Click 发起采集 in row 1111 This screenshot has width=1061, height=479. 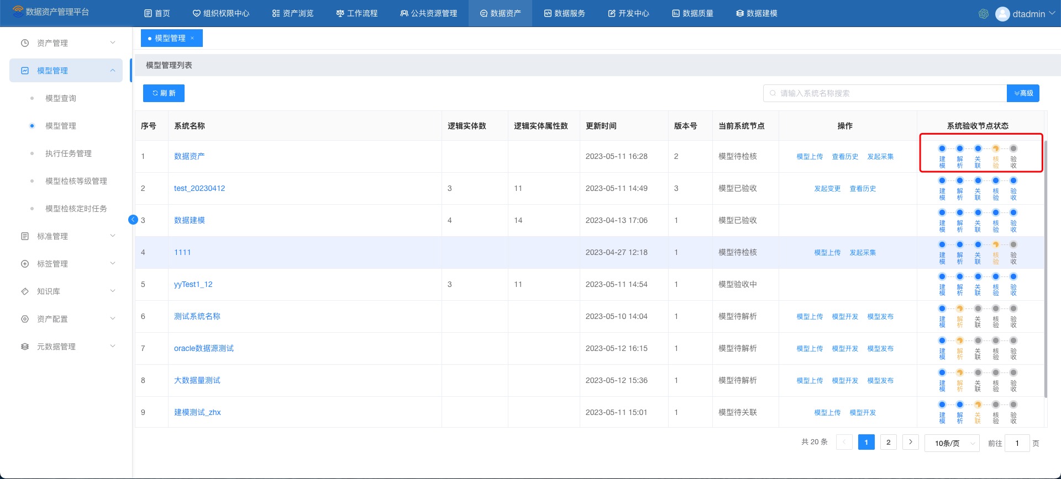pos(863,253)
